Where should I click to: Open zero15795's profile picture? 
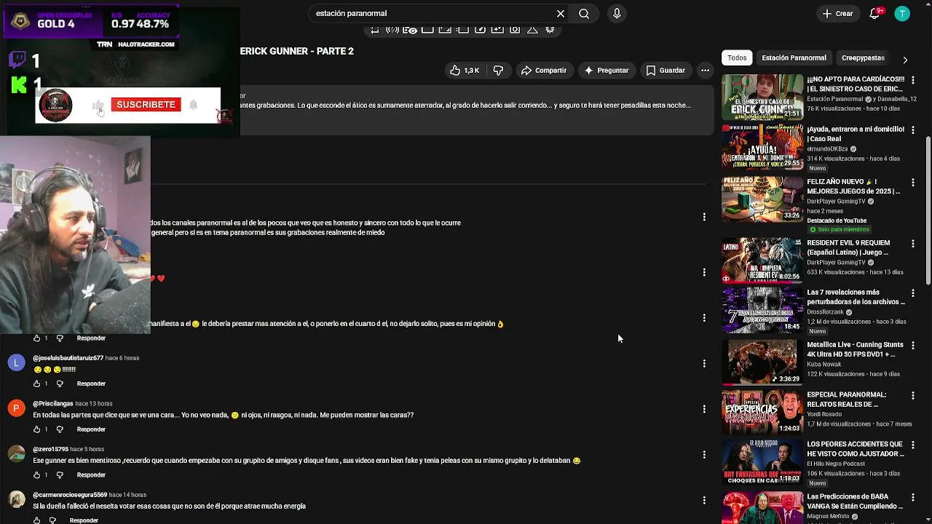coord(16,454)
